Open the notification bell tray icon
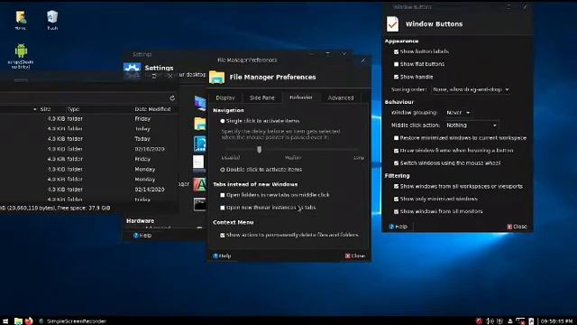This screenshot has height=325, width=577. (x=510, y=321)
